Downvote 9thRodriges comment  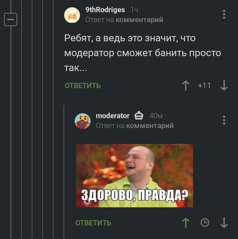pos(224,85)
